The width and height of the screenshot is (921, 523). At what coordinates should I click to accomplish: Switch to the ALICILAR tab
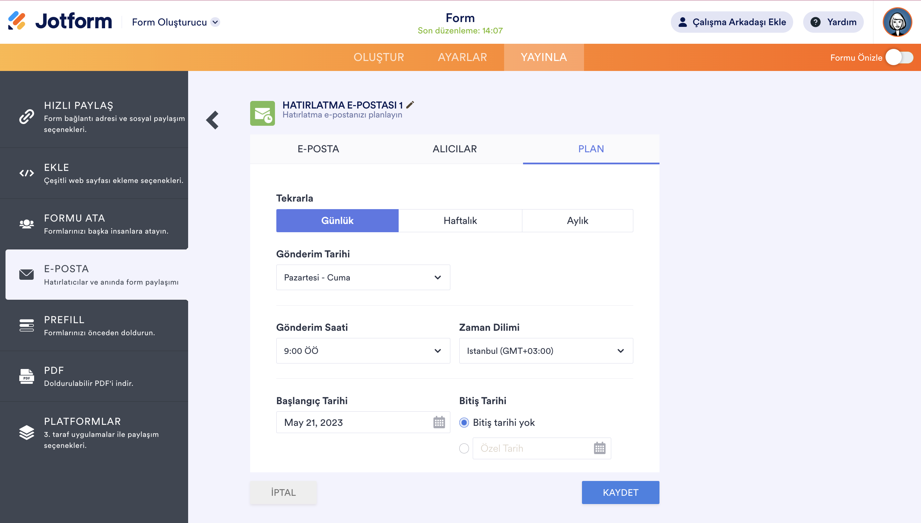(454, 149)
